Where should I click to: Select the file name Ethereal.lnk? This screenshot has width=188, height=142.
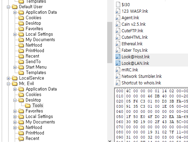[132, 44]
